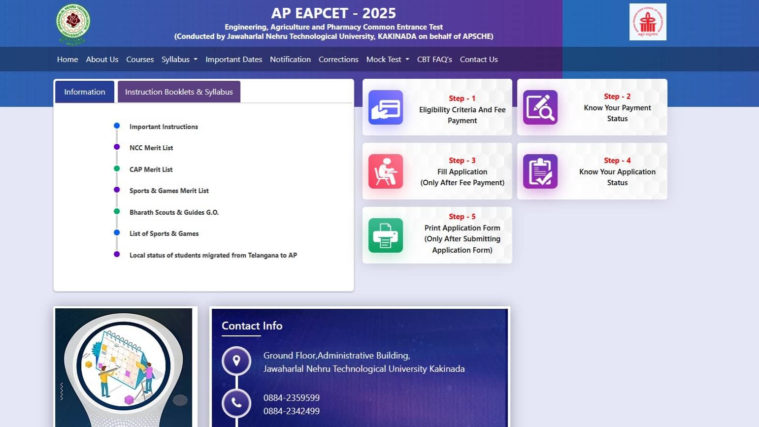Click the Step 4 clipboard checkmark icon

coord(540,171)
